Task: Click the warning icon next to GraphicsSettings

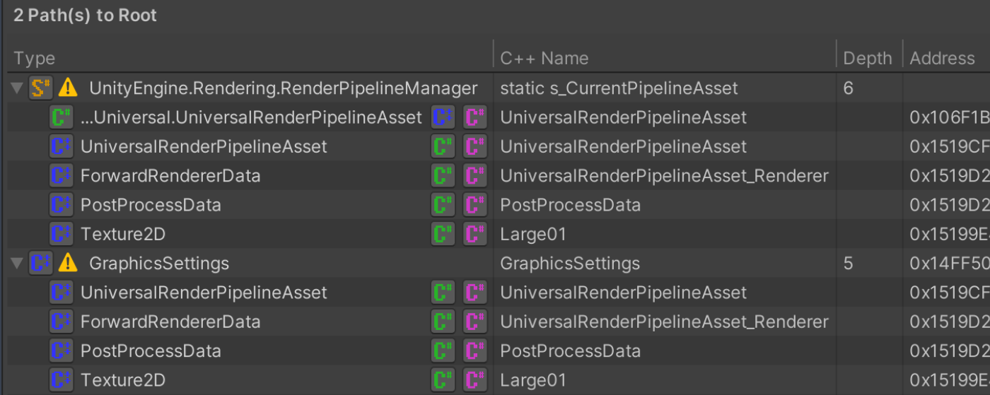Action: [68, 264]
